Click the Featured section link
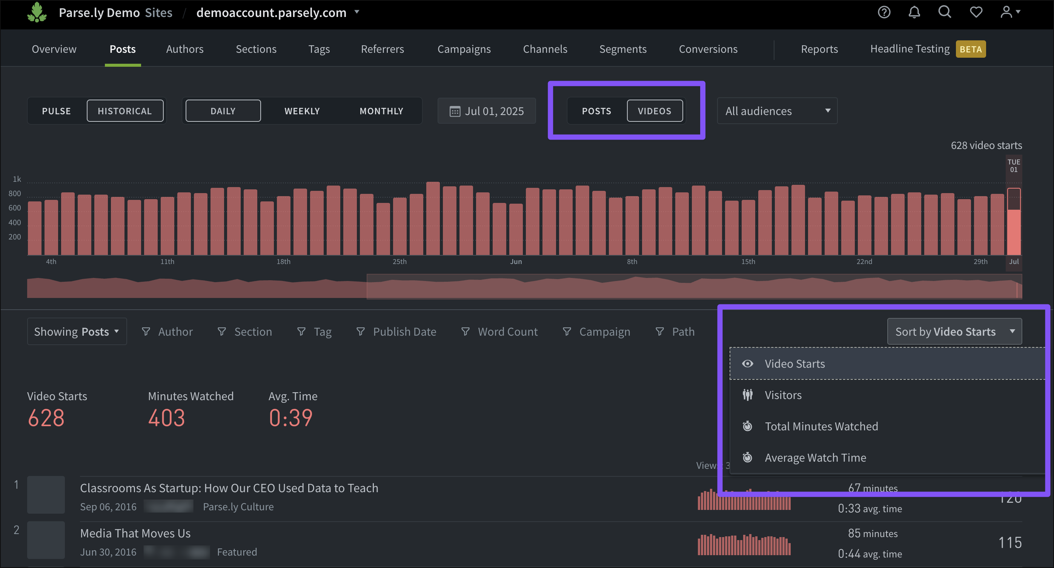This screenshot has width=1054, height=568. [237, 552]
